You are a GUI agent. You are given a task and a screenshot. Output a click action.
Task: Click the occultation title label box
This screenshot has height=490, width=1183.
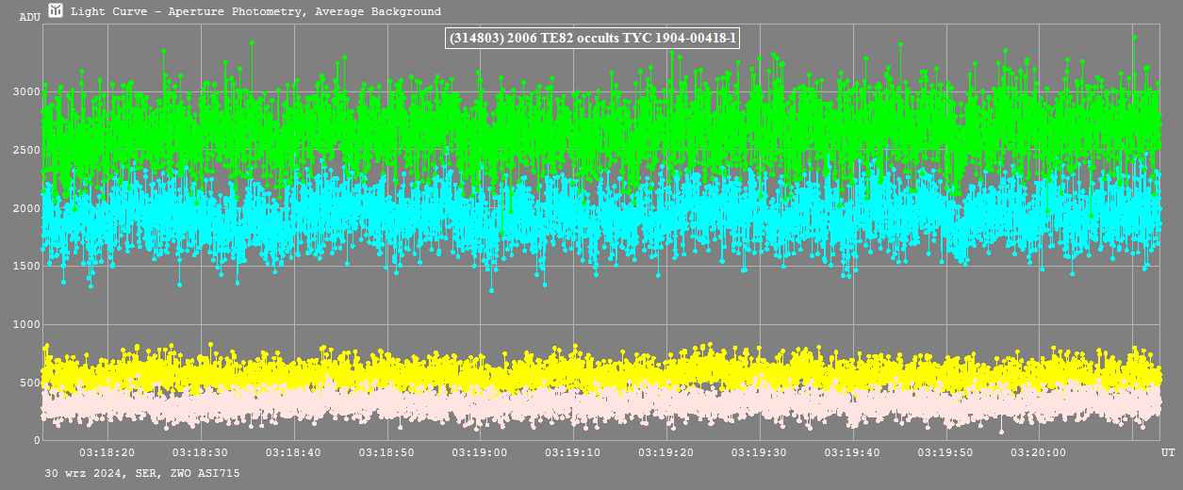(x=591, y=38)
